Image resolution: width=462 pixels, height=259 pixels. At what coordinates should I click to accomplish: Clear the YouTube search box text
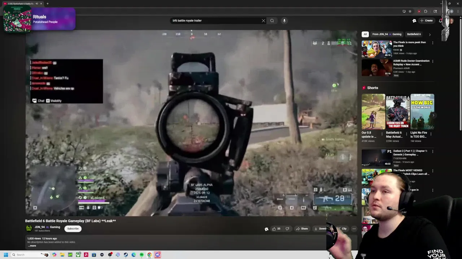(x=263, y=21)
